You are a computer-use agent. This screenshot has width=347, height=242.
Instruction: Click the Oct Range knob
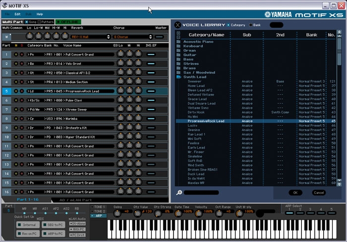point(219,213)
